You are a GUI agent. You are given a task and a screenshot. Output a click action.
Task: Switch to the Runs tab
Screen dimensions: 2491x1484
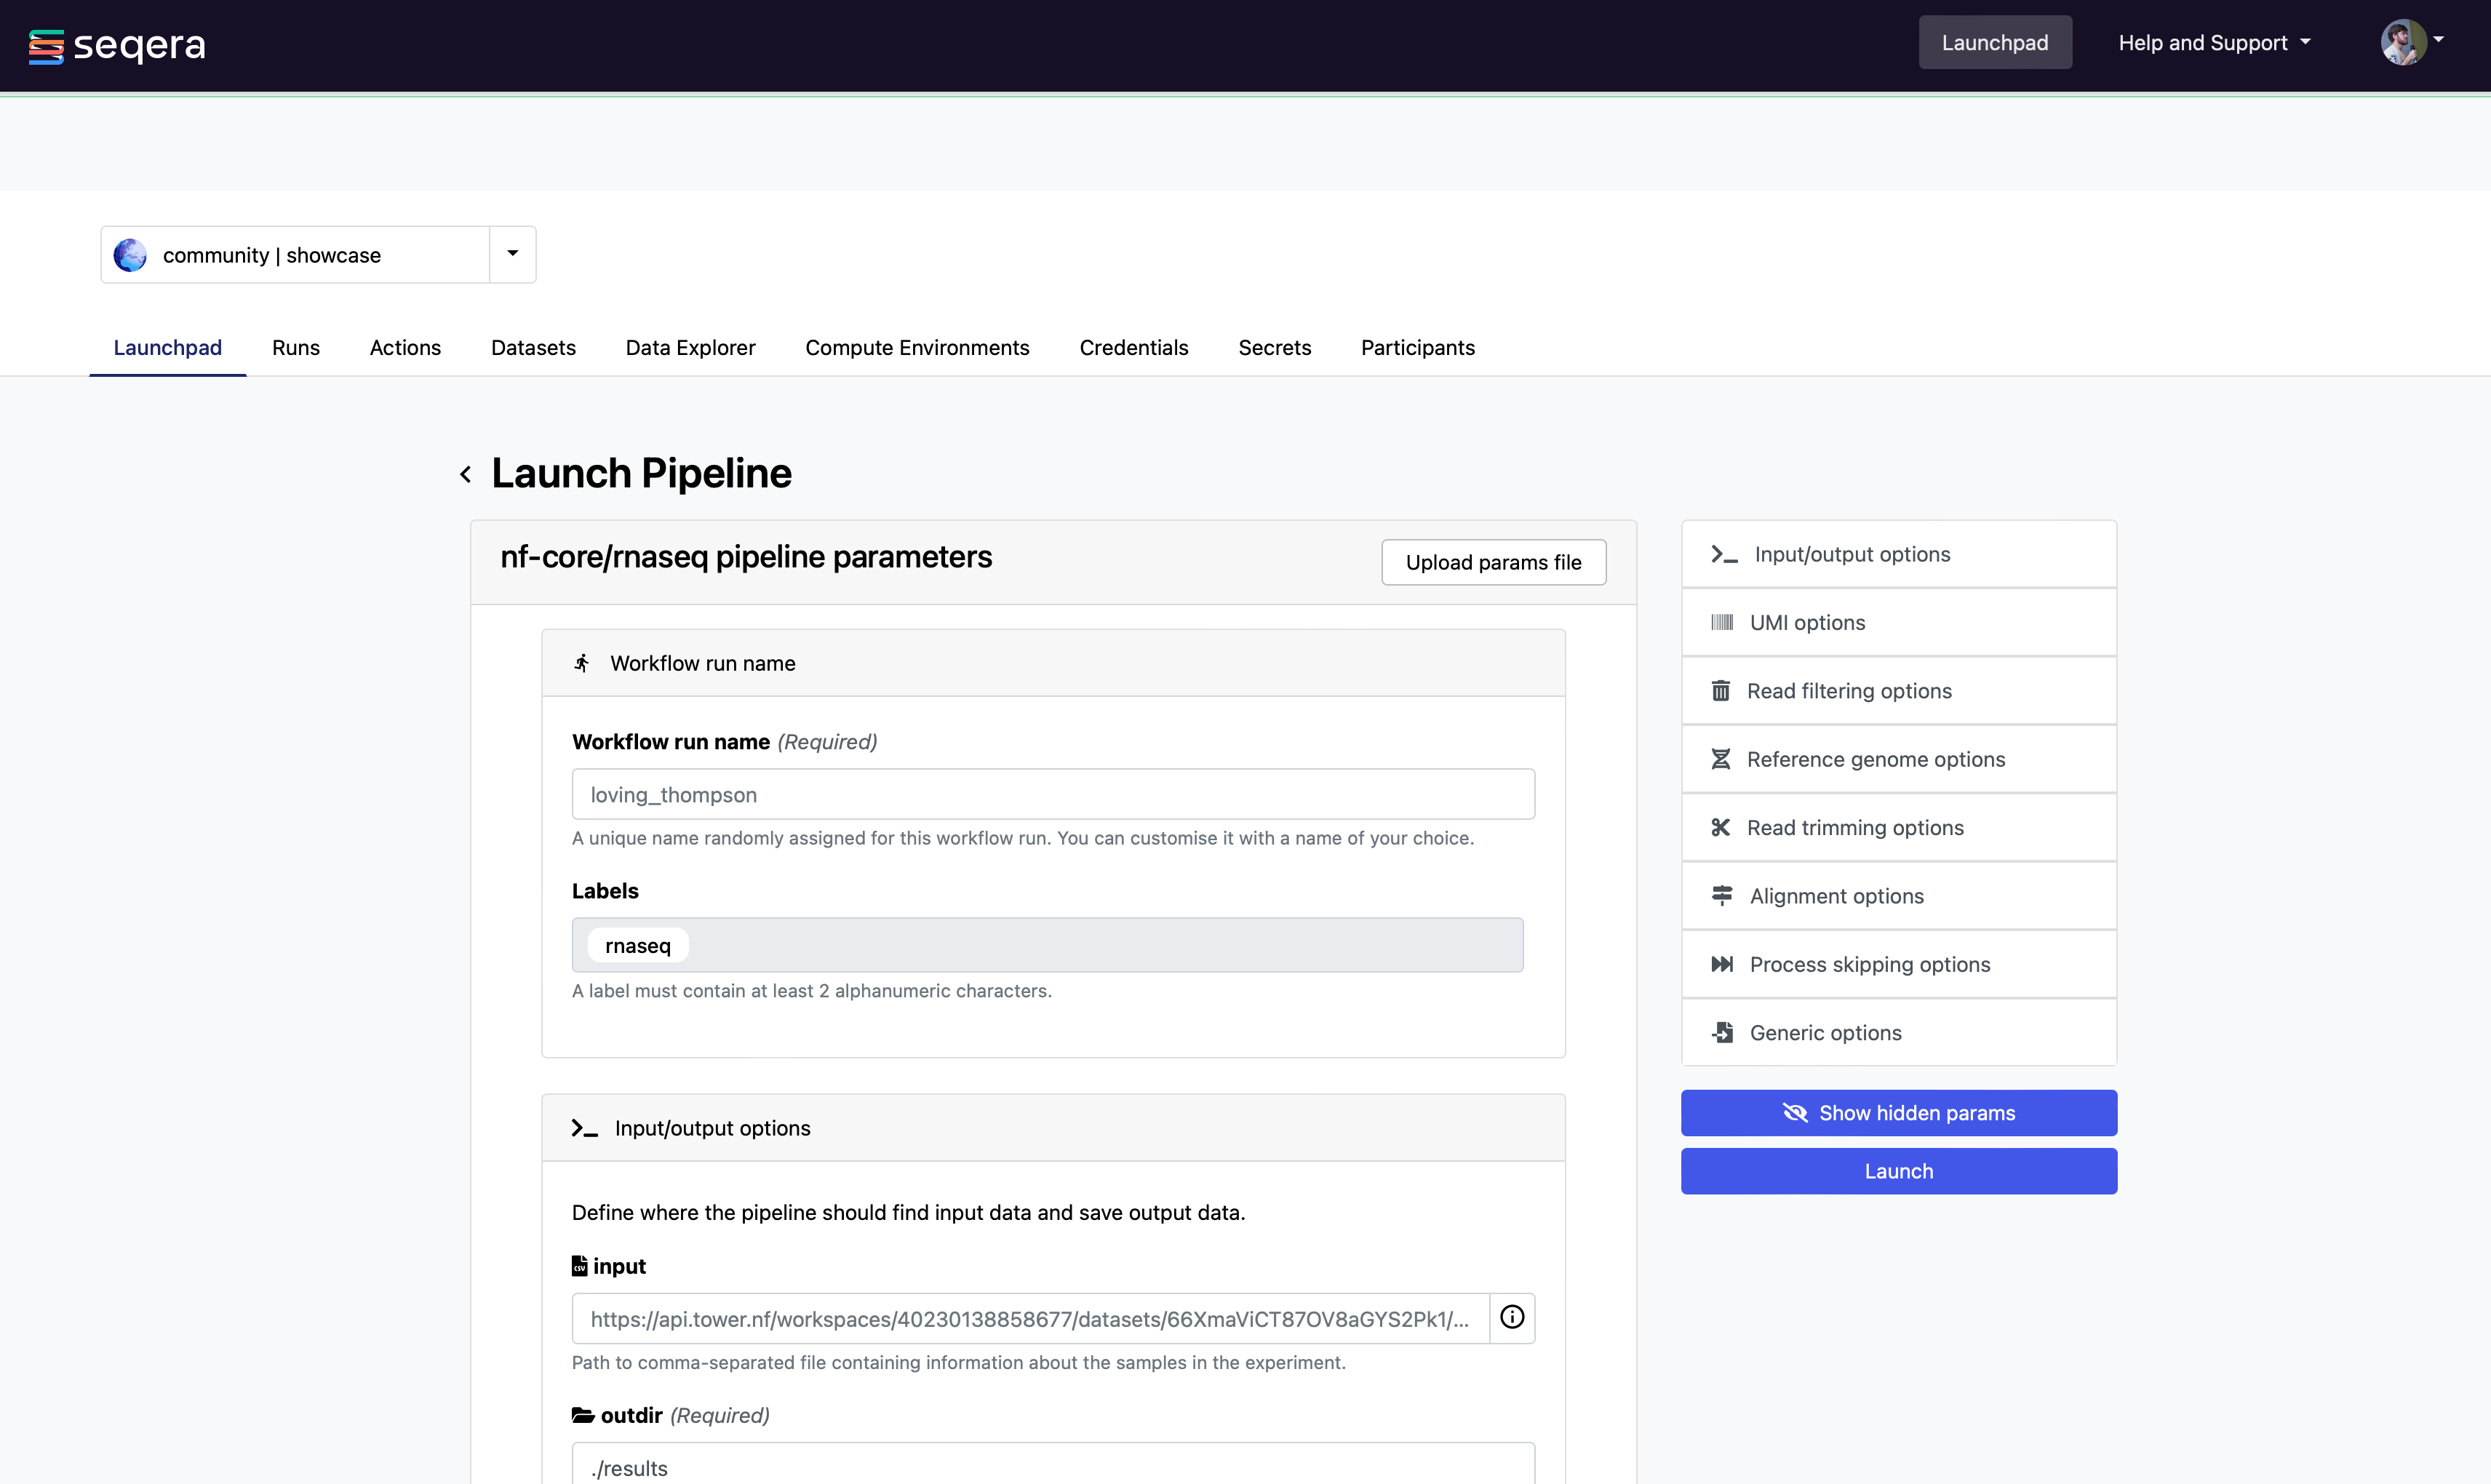[x=295, y=348]
